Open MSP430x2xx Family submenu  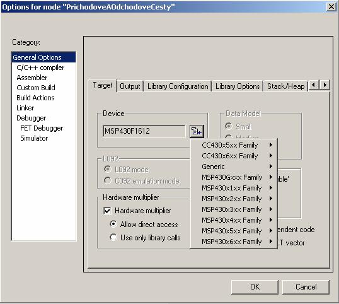point(234,199)
